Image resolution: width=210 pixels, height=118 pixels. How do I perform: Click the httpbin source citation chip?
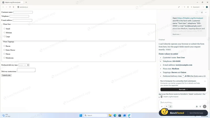coord(168,50)
